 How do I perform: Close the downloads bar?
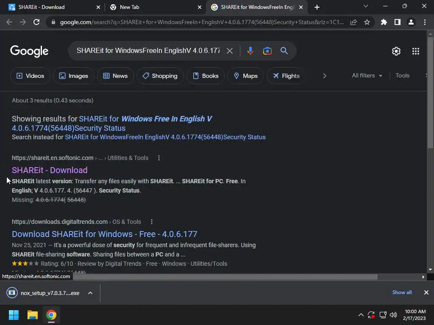click(426, 292)
